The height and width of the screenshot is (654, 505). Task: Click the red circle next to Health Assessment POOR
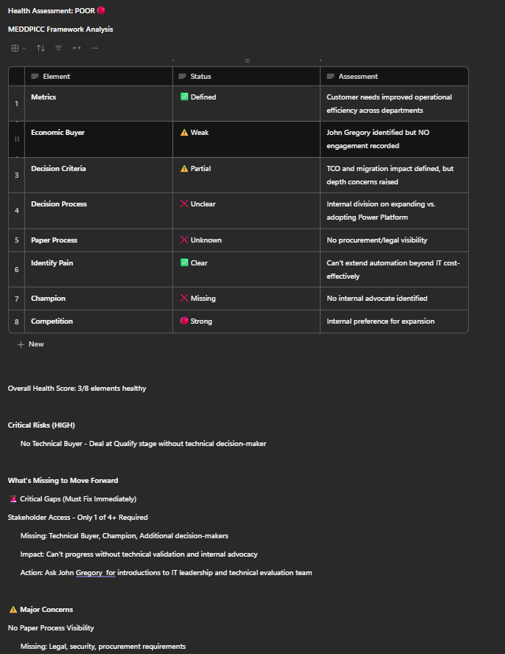[x=100, y=10]
